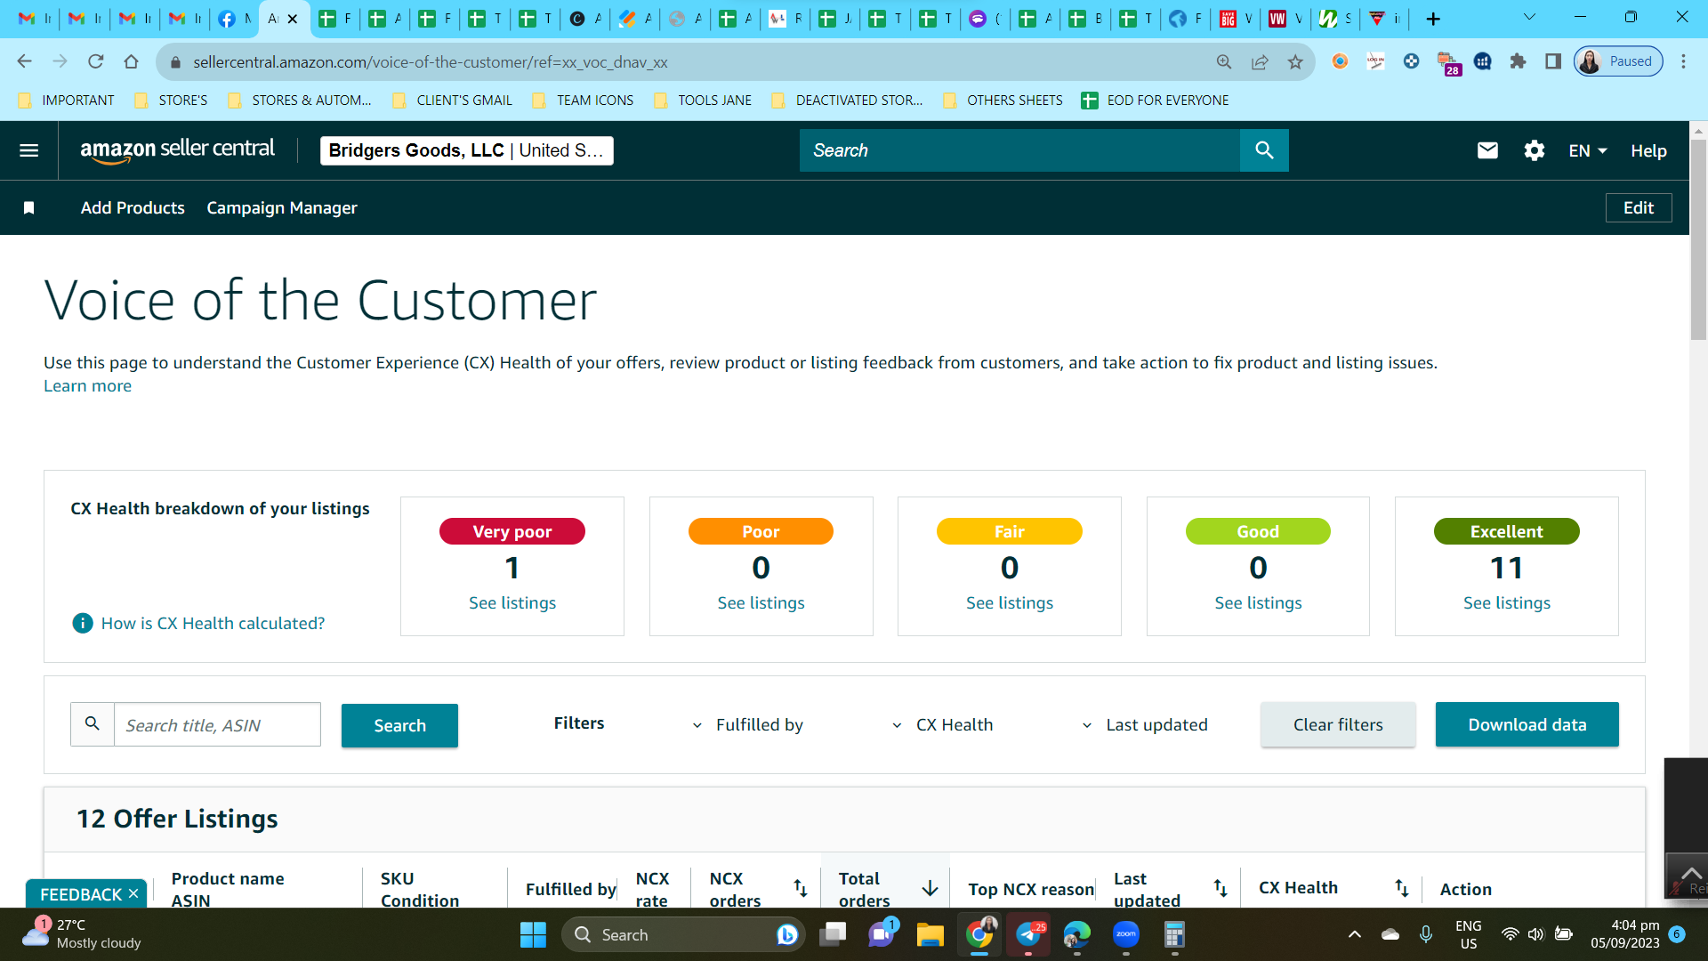This screenshot has width=1708, height=961.
Task: Show hidden system tray icons chevron
Action: click(x=1355, y=934)
